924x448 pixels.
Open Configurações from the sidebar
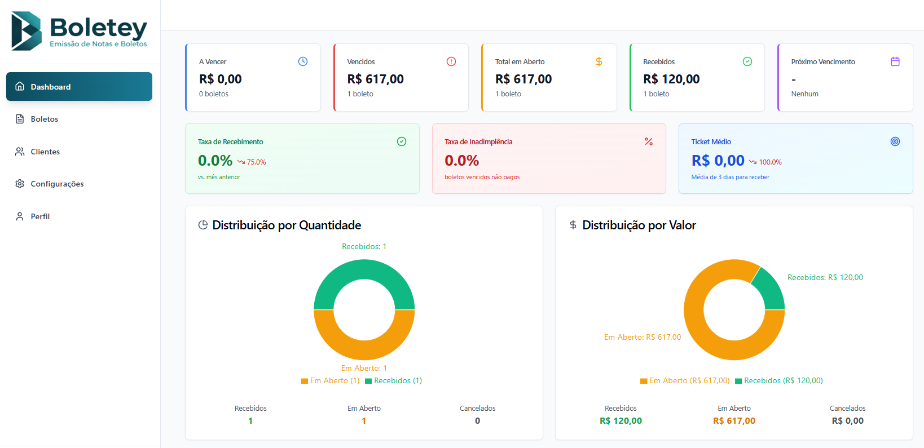[x=57, y=184]
